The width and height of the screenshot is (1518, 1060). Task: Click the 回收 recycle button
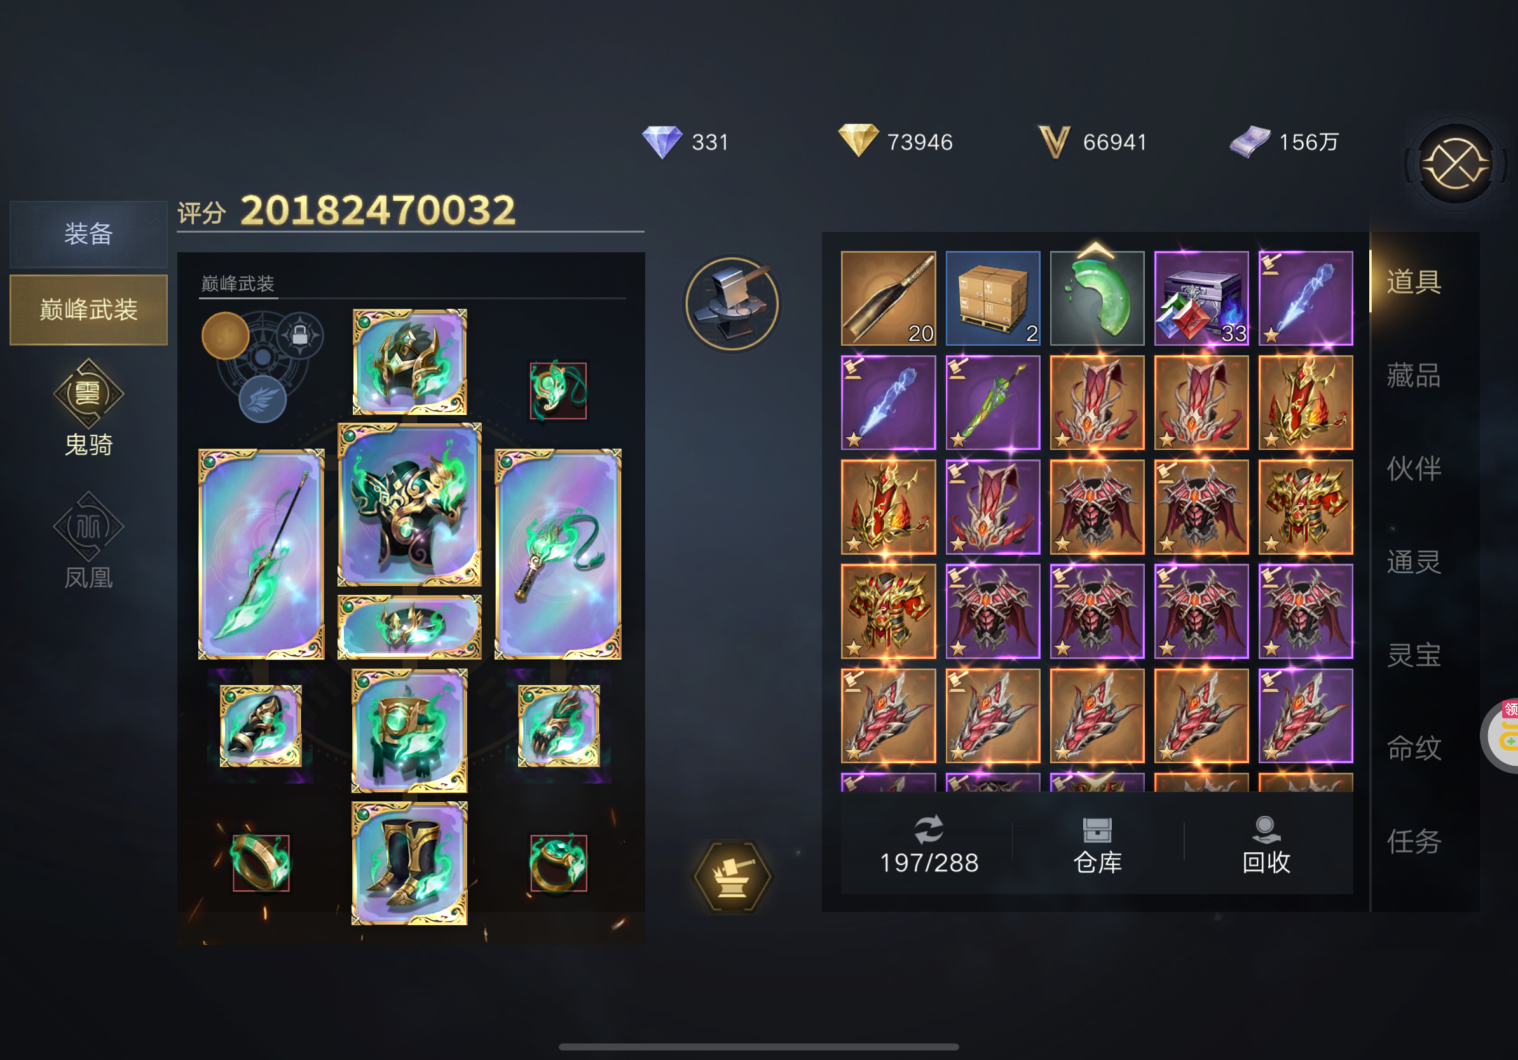(x=1266, y=845)
